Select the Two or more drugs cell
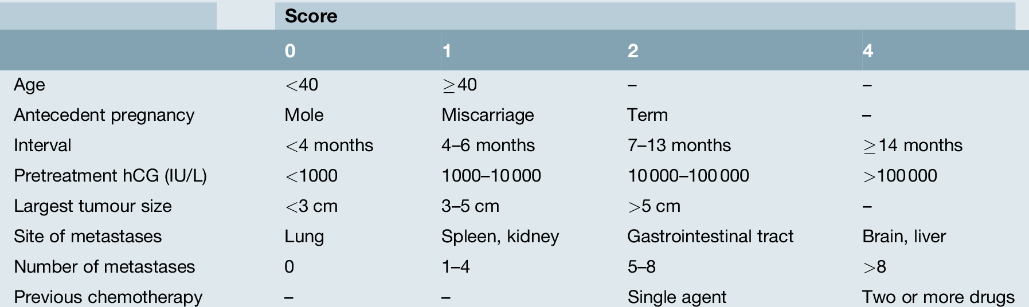The height and width of the screenshot is (307, 1029). click(938, 297)
